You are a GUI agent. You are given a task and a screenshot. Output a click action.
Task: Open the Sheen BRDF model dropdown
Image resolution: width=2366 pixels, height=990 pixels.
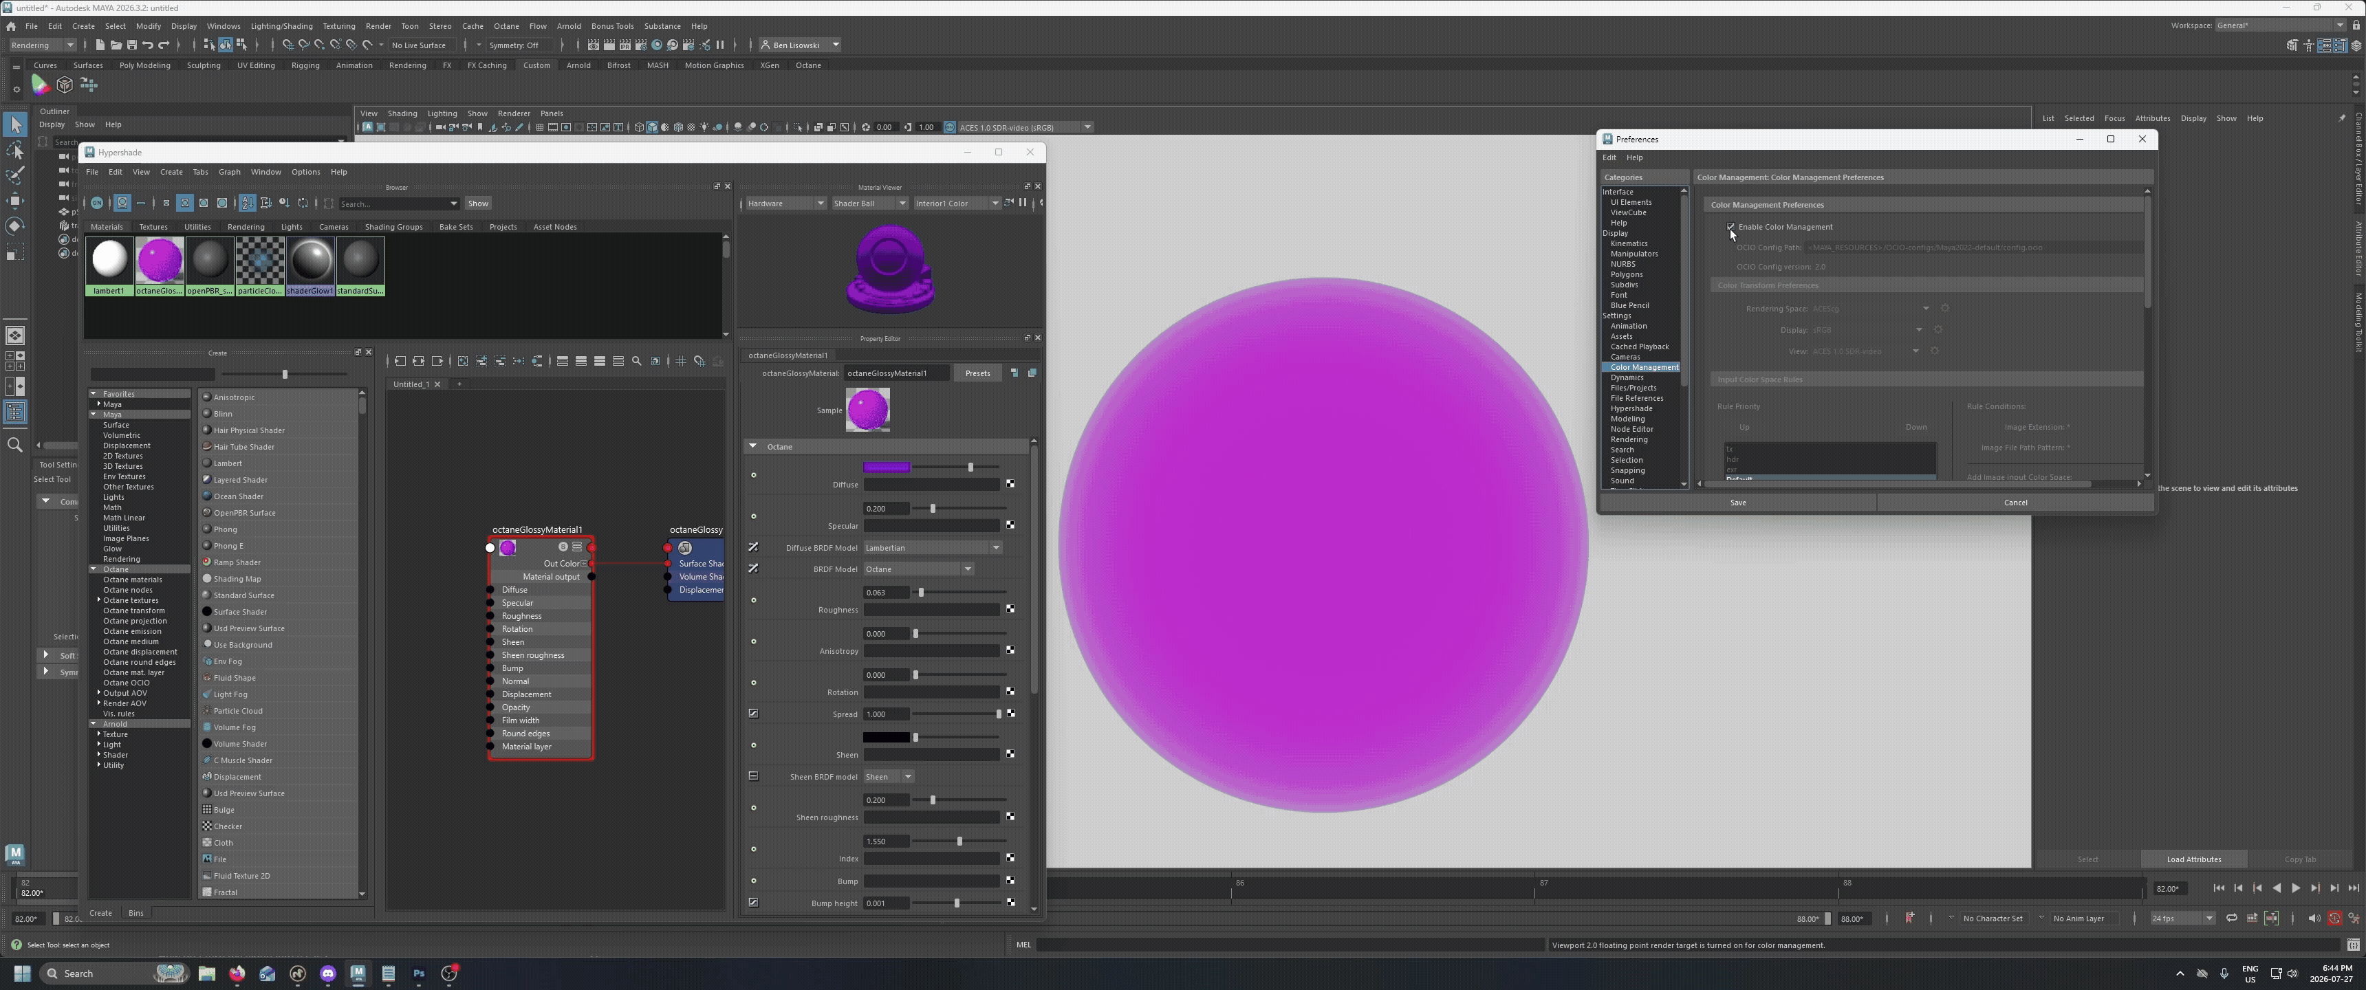(x=888, y=776)
